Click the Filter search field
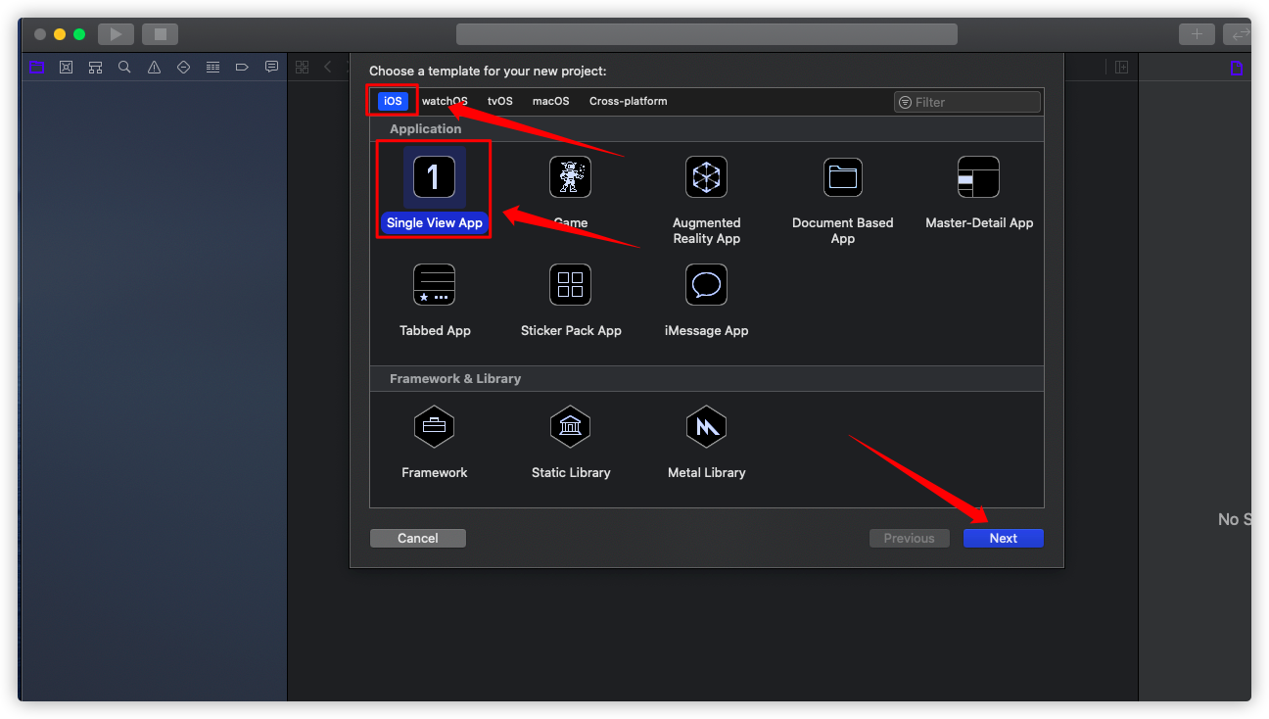 point(967,102)
